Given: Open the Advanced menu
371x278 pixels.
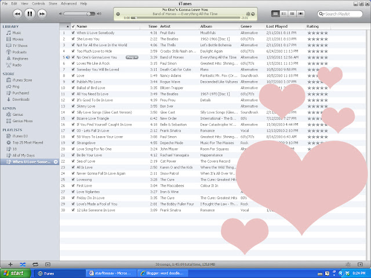Looking at the screenshot, I should coord(68,3).
